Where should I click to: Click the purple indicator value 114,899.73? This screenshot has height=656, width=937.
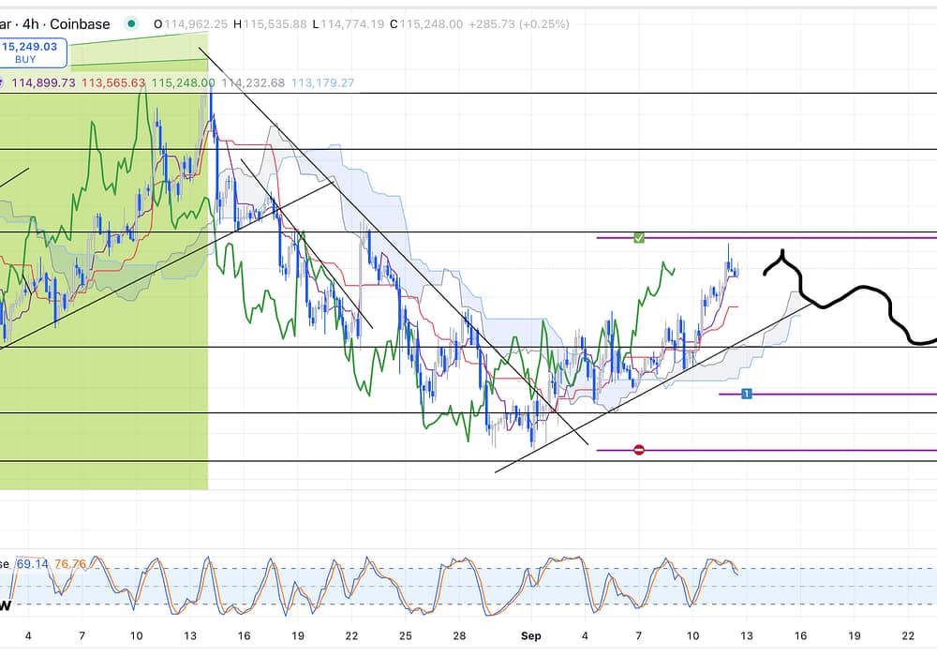point(43,83)
